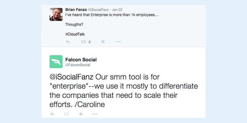
Task: Visit the @FalconSocial handle
Action: pyautogui.click(x=78, y=65)
